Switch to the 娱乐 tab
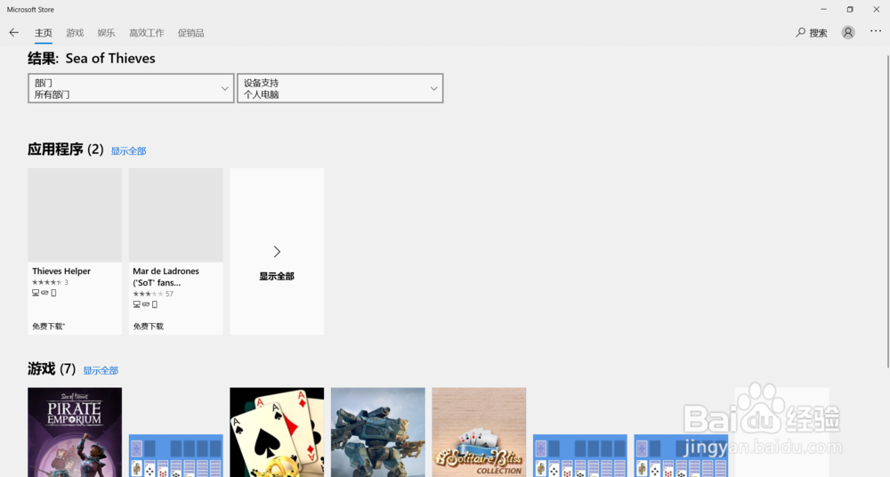The height and width of the screenshot is (477, 890). pyautogui.click(x=106, y=33)
